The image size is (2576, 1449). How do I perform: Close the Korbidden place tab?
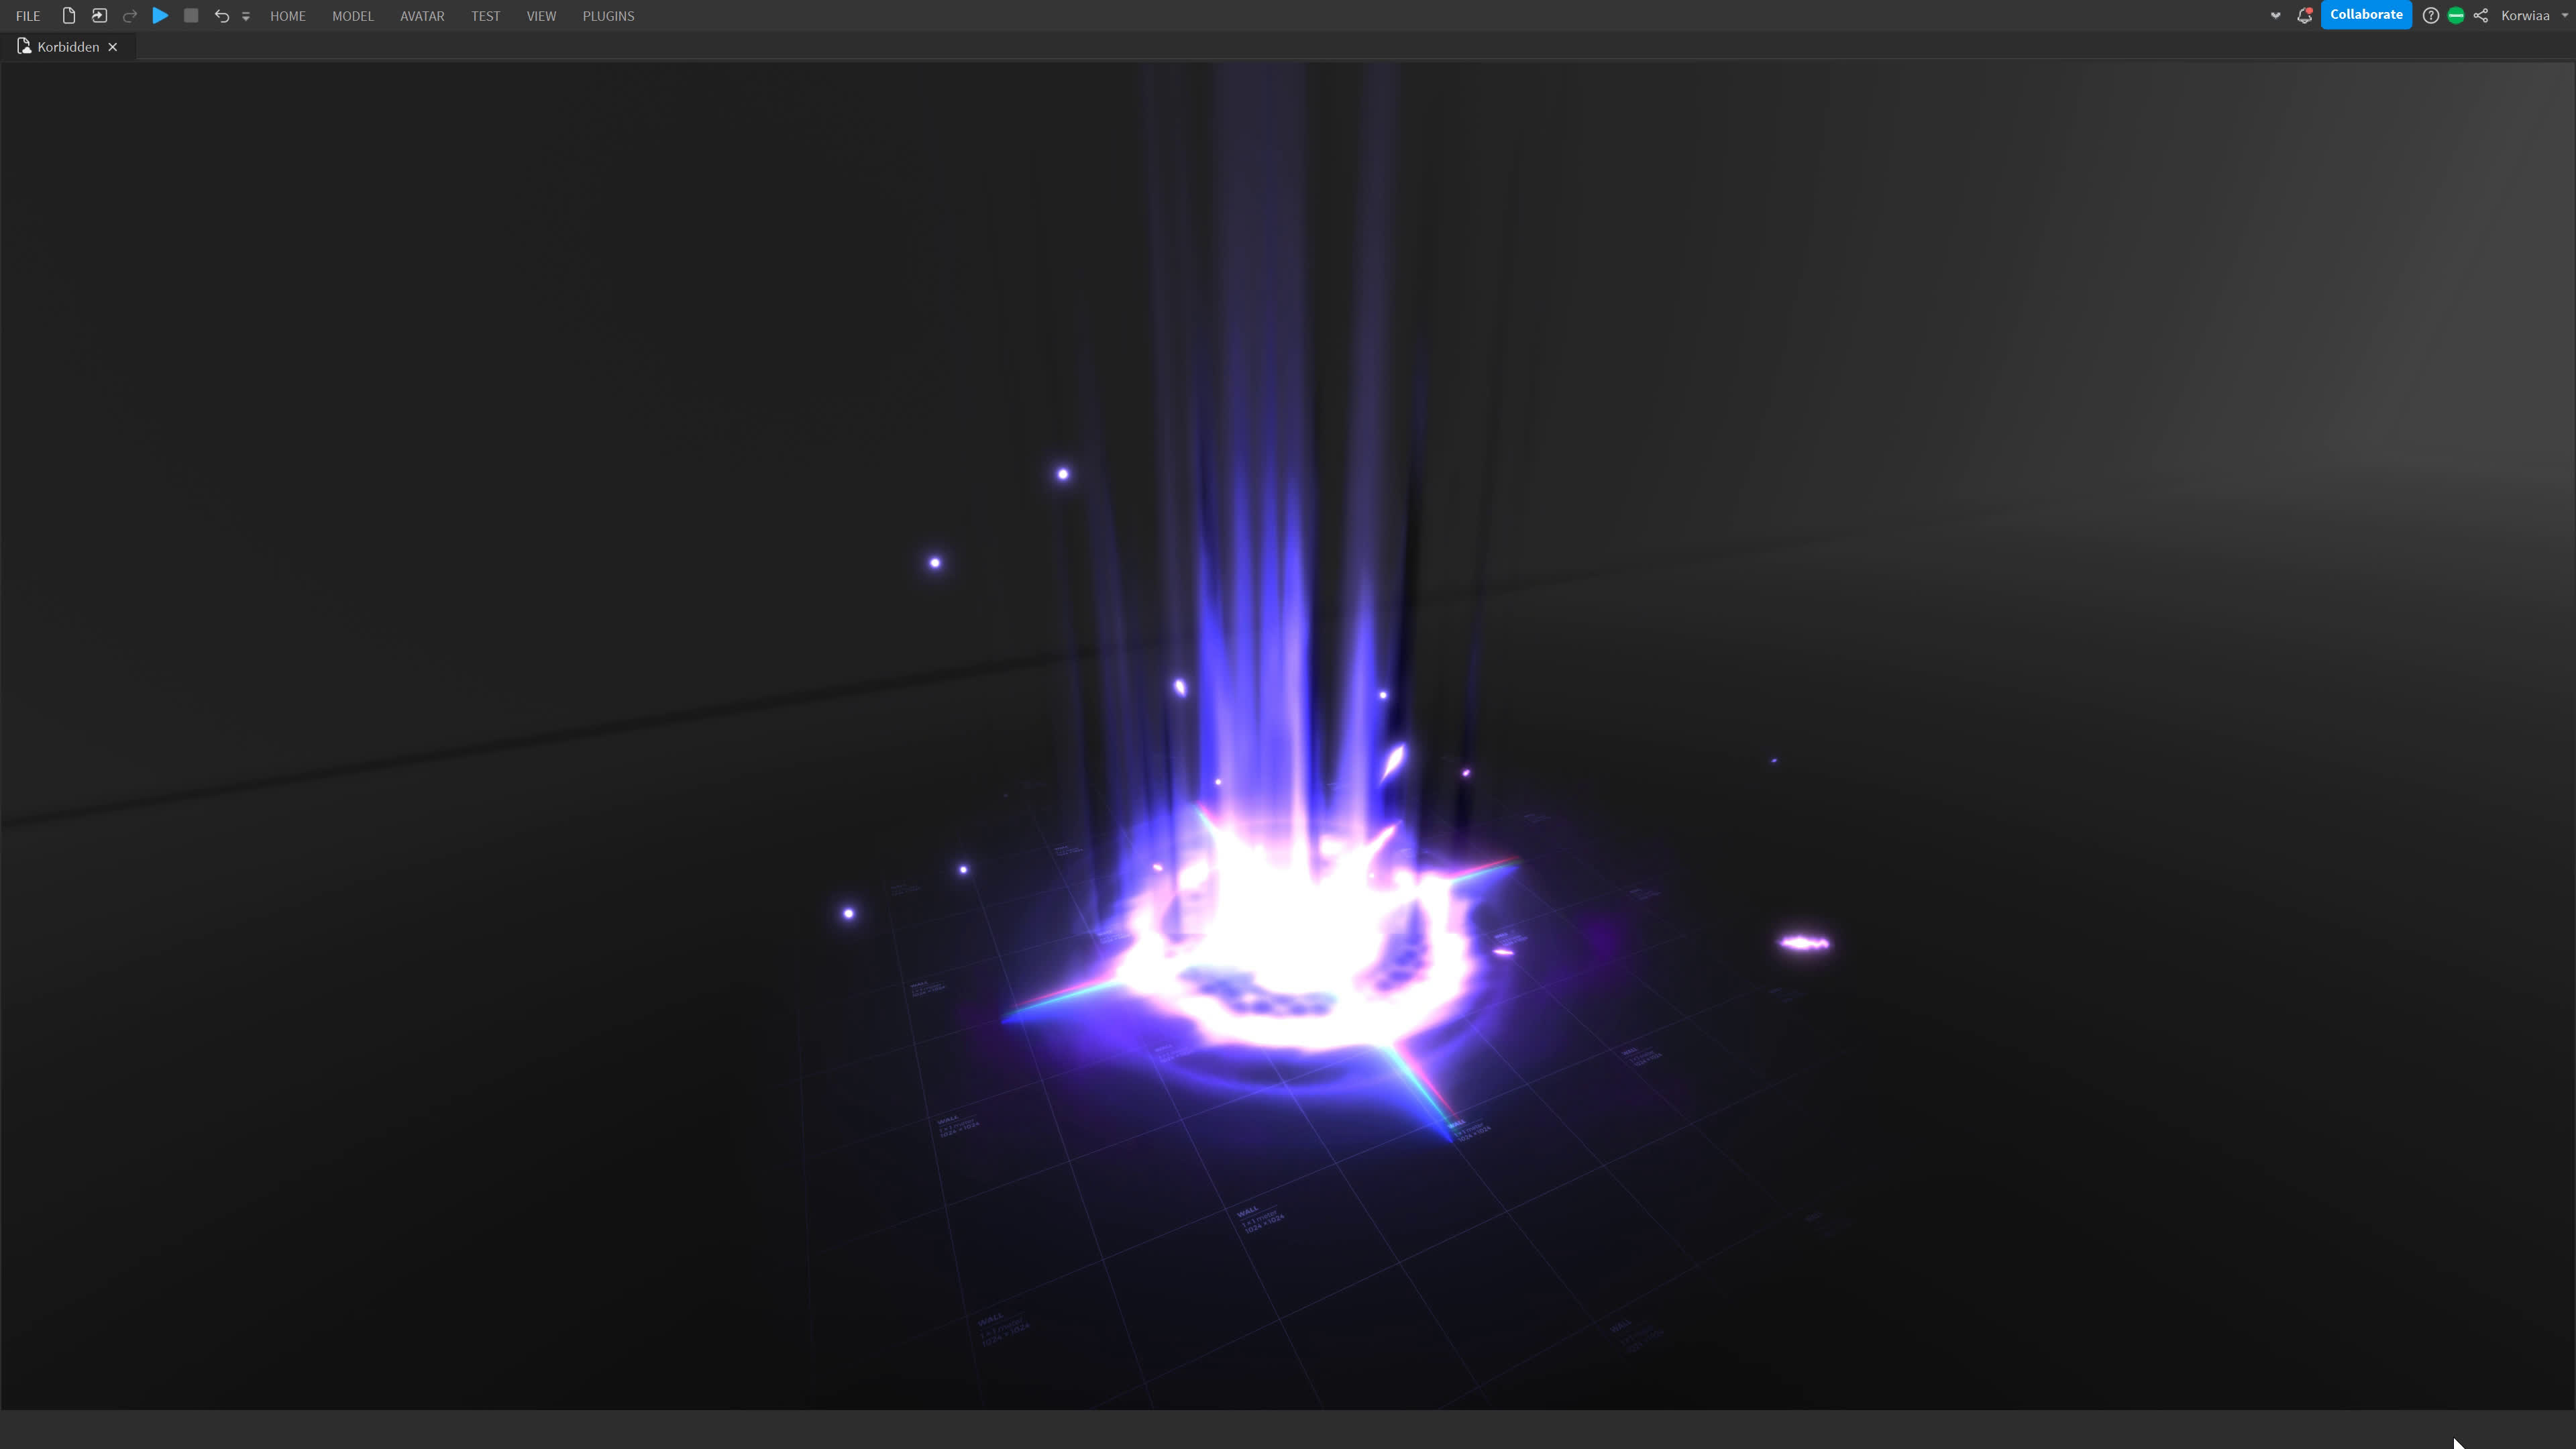point(113,47)
